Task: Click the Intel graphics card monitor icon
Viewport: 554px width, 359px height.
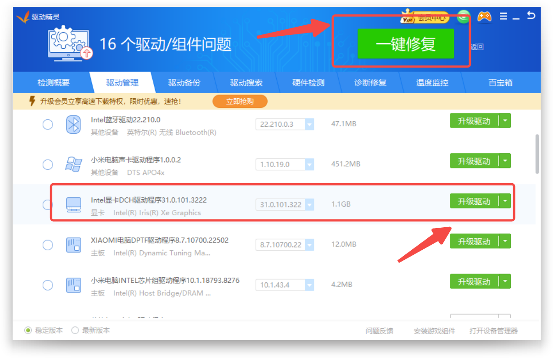Action: tap(73, 205)
